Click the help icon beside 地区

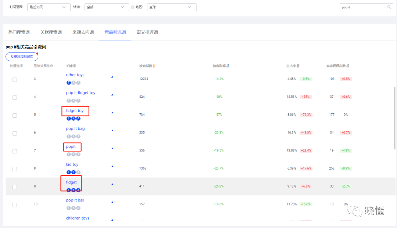point(132,7)
